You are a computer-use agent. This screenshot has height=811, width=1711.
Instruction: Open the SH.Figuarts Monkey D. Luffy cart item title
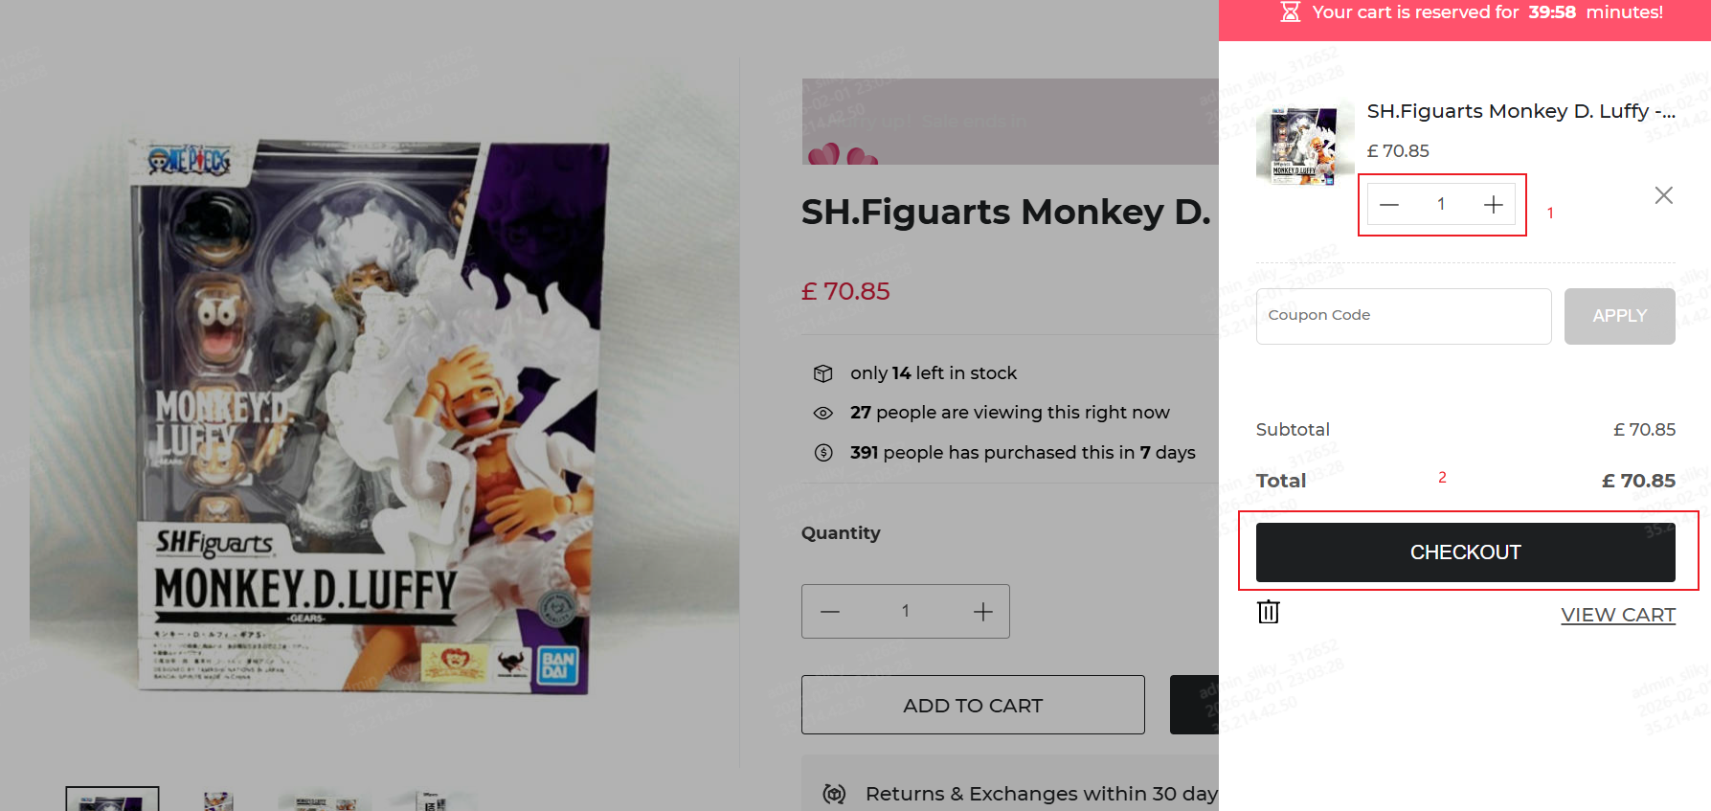(x=1520, y=111)
